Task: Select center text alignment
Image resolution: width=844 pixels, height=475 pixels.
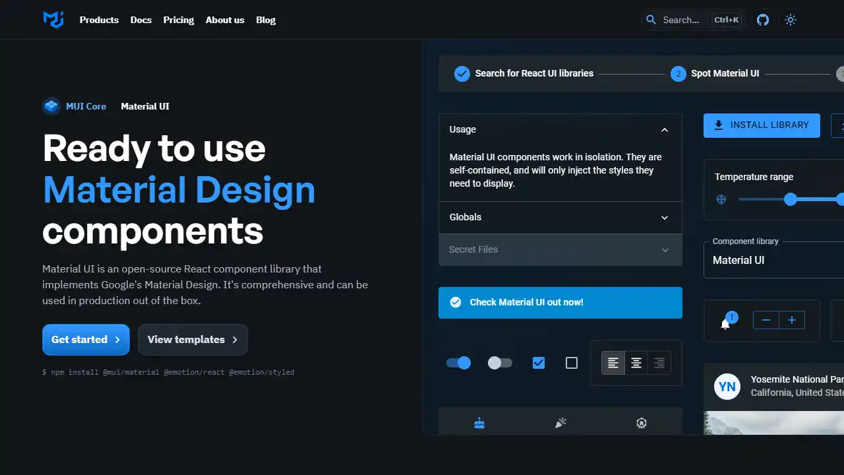Action: [x=636, y=363]
